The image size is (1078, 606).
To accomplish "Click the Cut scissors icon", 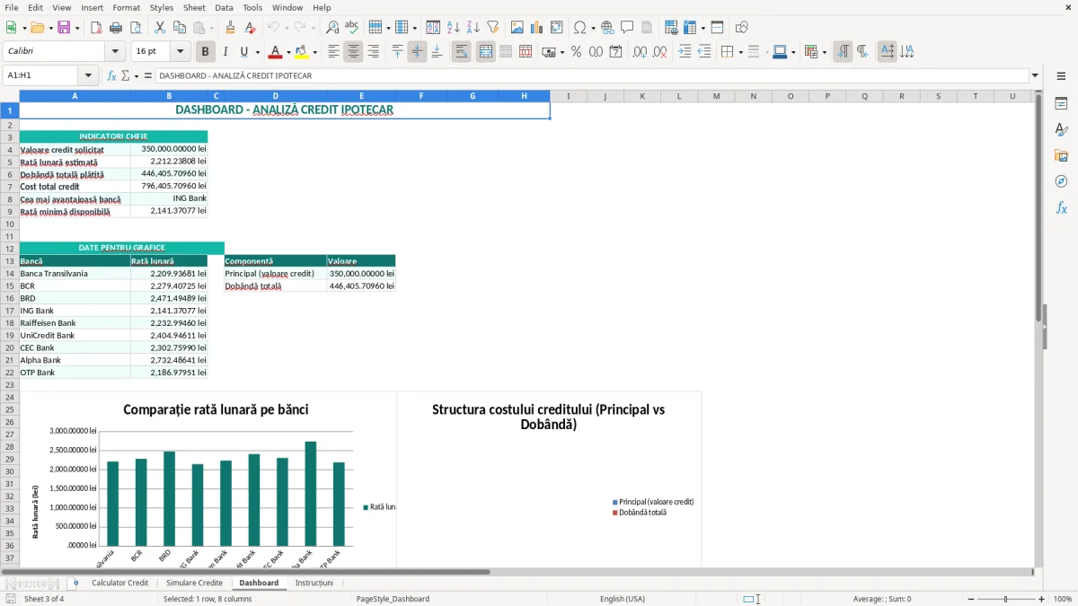I will coord(159,28).
